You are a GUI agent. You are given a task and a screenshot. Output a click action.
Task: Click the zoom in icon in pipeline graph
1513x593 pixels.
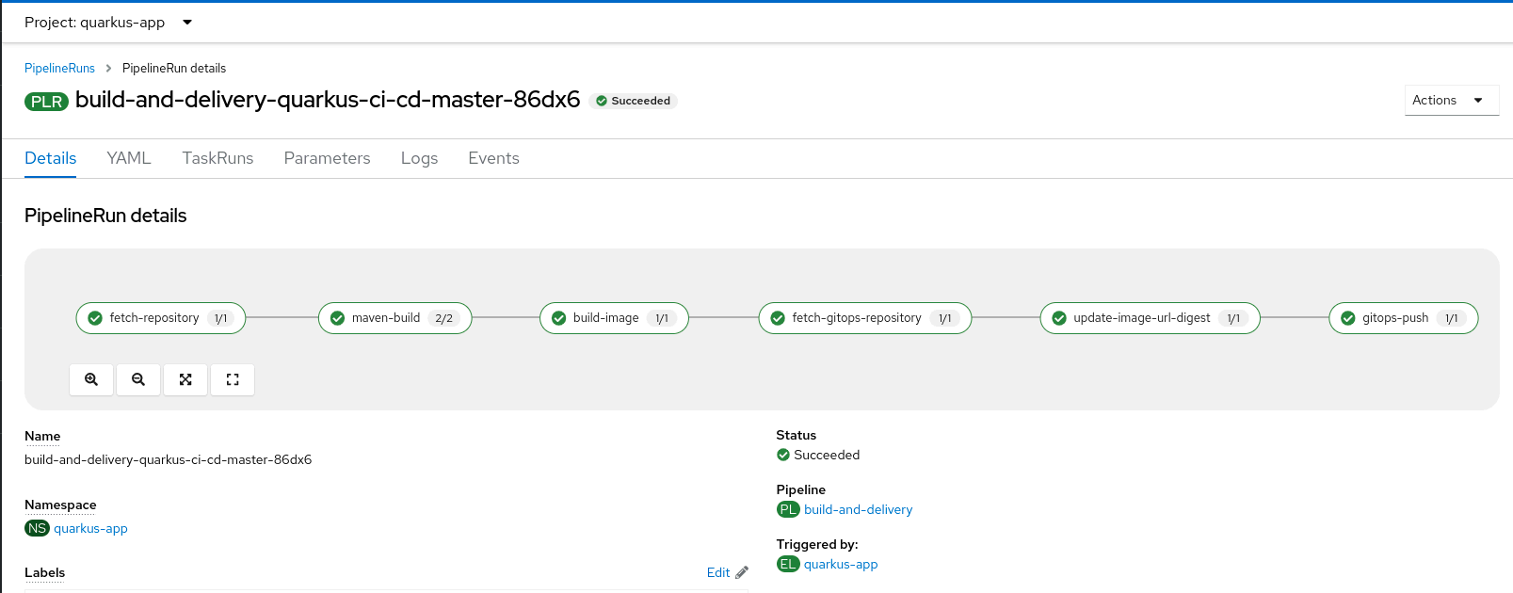[91, 379]
